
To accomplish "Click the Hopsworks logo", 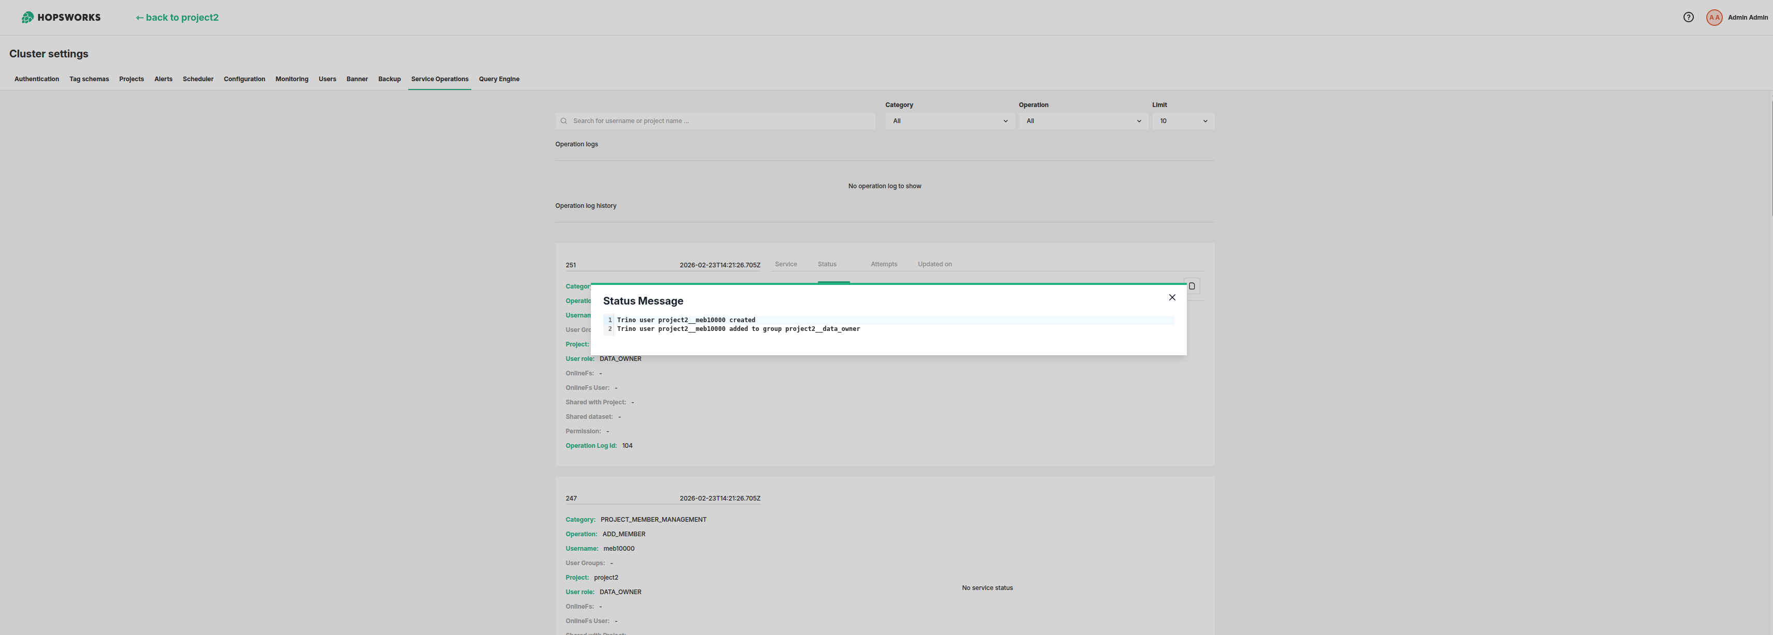I will tap(61, 17).
